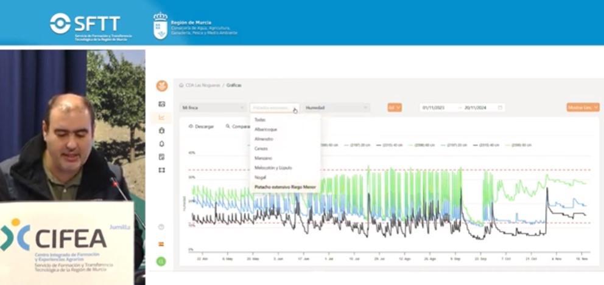Select the charts icon in sidebar
The height and width of the screenshot is (285, 604).
(x=162, y=118)
